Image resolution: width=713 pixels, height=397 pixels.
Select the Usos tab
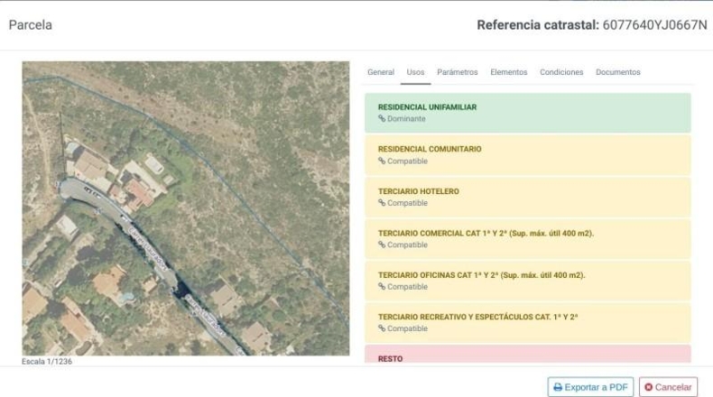point(415,72)
